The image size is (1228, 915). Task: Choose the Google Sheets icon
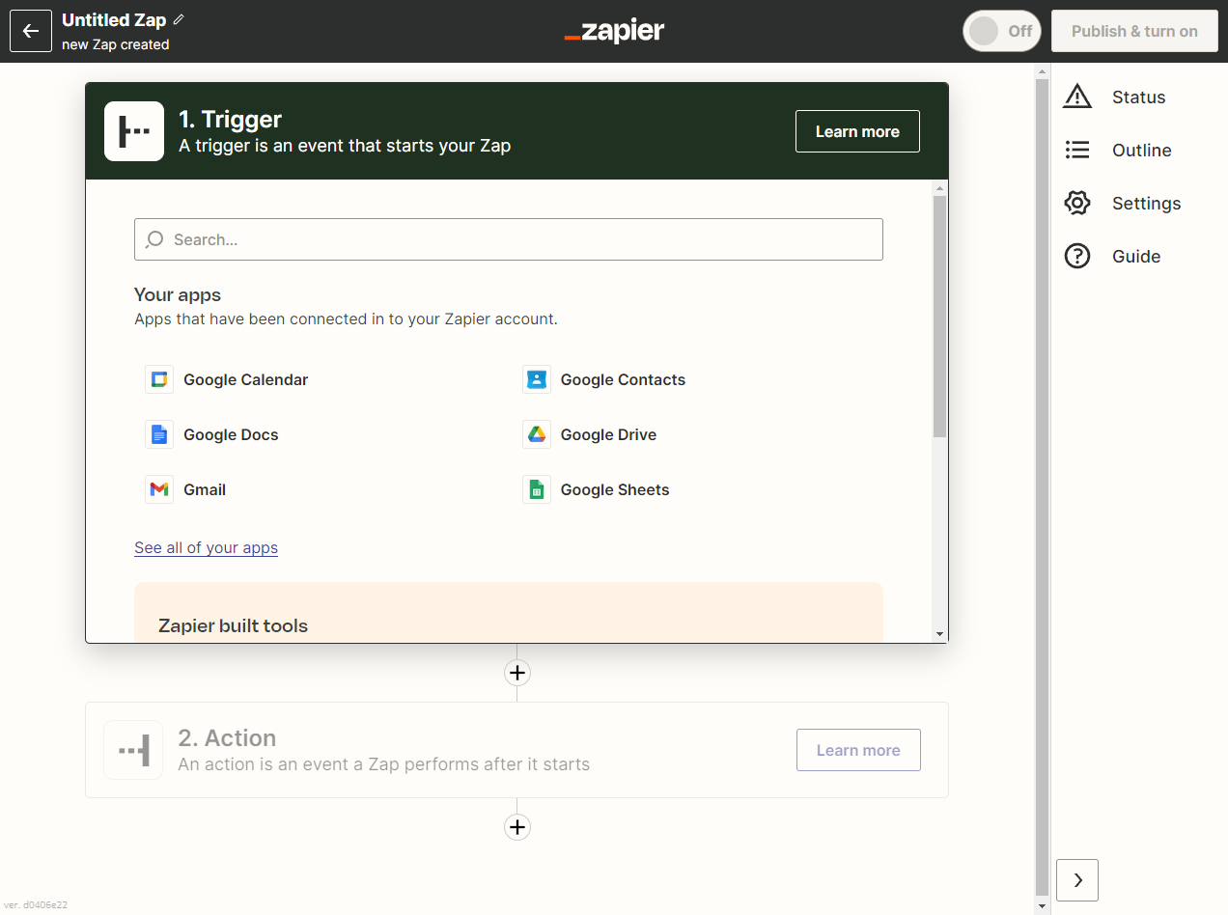[x=537, y=489]
